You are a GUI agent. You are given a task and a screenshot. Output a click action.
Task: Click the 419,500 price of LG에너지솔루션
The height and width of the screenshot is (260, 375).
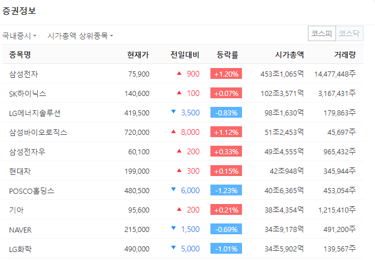tap(137, 113)
